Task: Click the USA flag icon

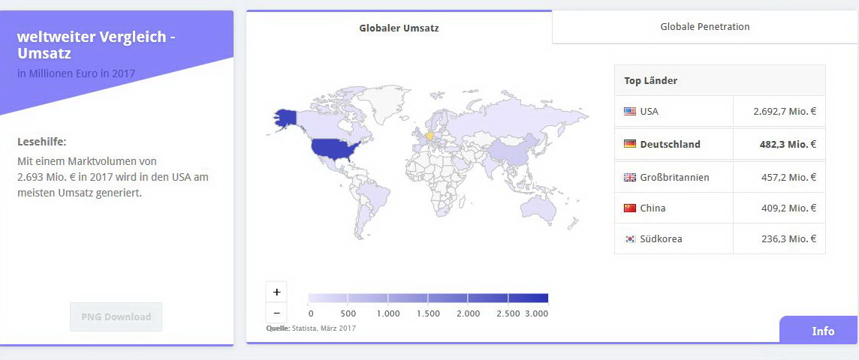Action: coord(629,112)
